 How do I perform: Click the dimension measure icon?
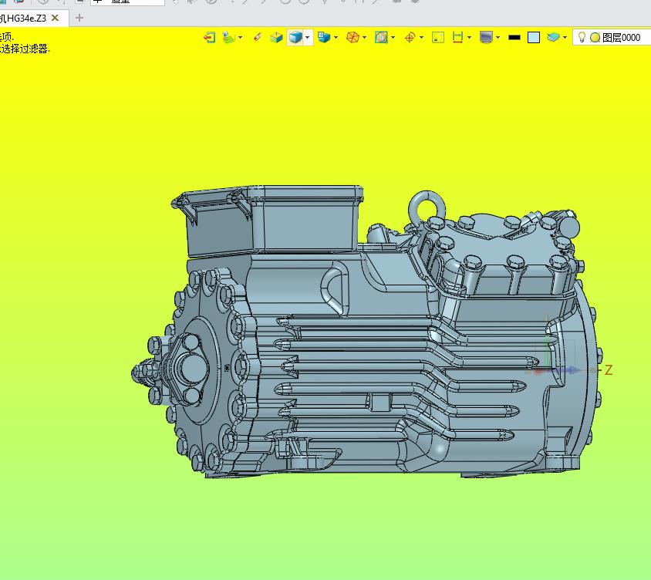[x=457, y=37]
